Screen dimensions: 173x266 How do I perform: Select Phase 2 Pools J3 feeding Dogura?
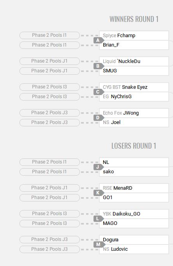click(x=49, y=239)
